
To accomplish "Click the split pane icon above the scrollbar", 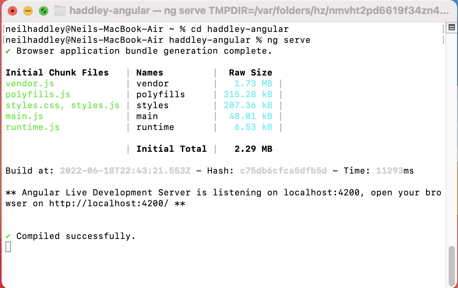I will 451,28.
